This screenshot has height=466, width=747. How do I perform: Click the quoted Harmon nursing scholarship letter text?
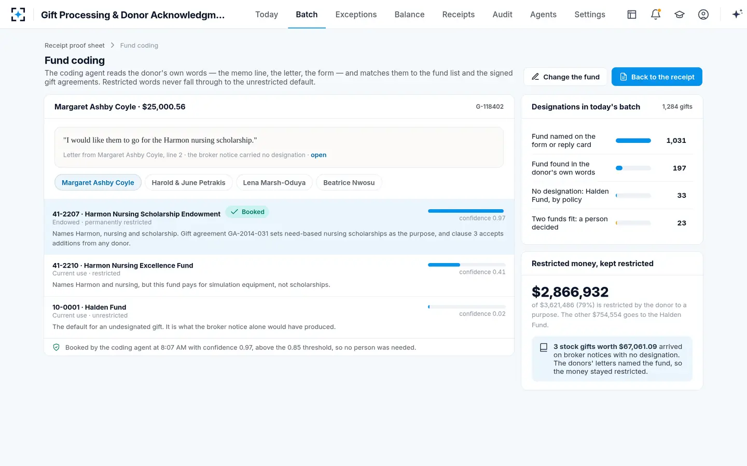(x=160, y=140)
